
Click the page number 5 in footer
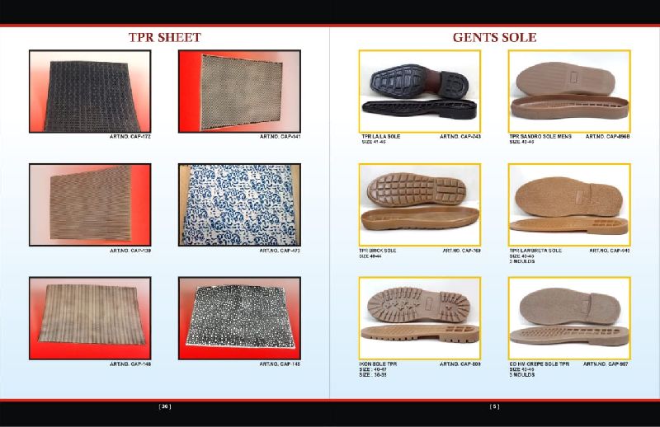click(494, 406)
